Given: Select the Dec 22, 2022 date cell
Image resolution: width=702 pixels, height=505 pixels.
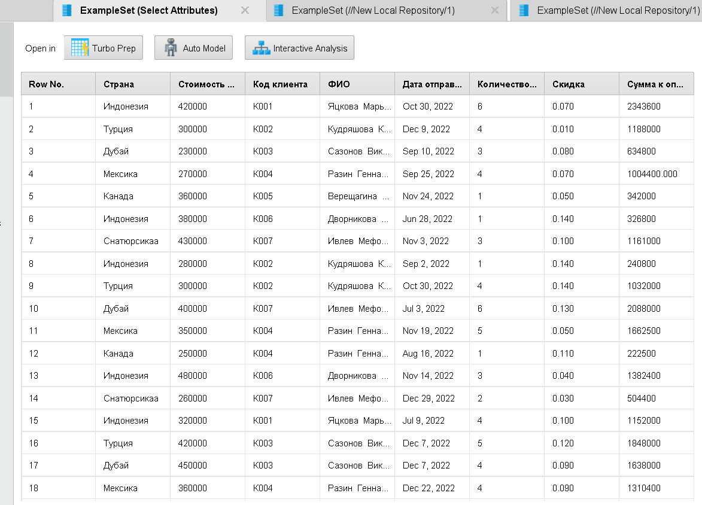Looking at the screenshot, I should (x=432, y=488).
